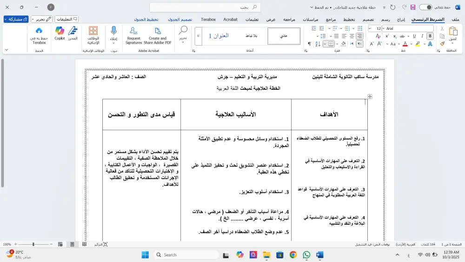
Task: Open the مراسلات (Mailings) tab
Action: point(311,19)
